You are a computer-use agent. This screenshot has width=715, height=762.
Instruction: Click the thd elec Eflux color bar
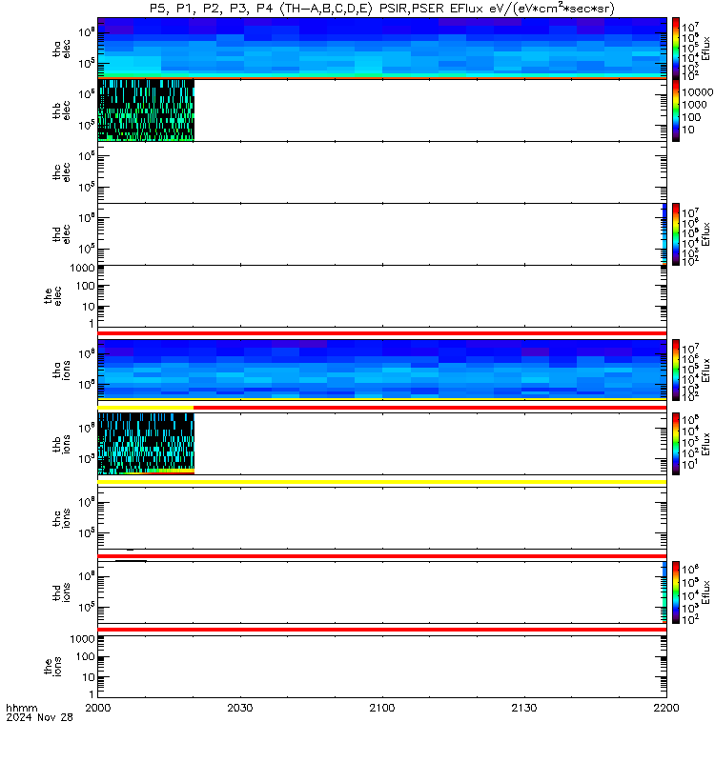click(676, 234)
